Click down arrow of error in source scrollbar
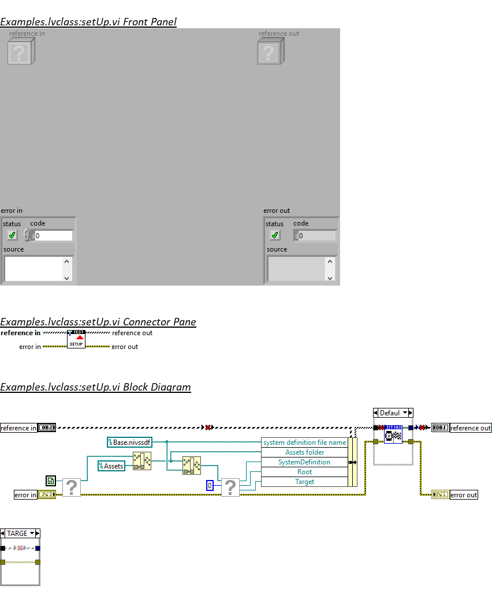This screenshot has height=615, width=492. point(67,277)
